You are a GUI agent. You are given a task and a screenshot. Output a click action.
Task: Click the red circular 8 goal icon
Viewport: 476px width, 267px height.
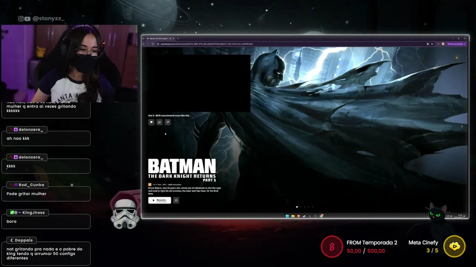pyautogui.click(x=332, y=247)
